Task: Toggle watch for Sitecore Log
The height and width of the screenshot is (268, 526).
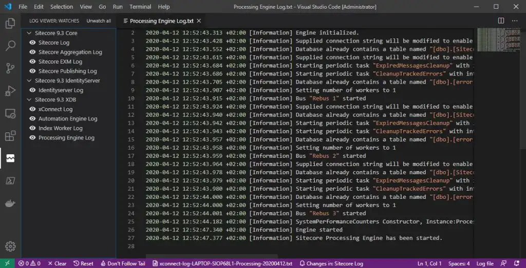Action: [x=32, y=43]
